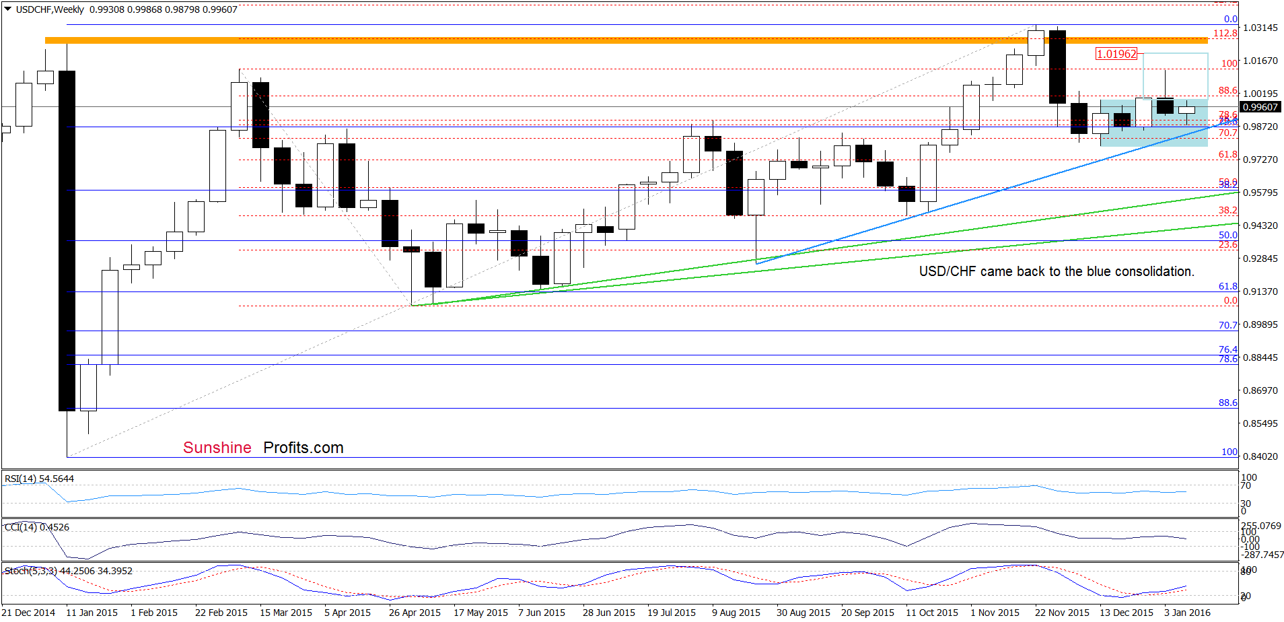The width and height of the screenshot is (1284, 622).
Task: Click the red 112.8 Fibonacci label
Action: coord(1225,33)
